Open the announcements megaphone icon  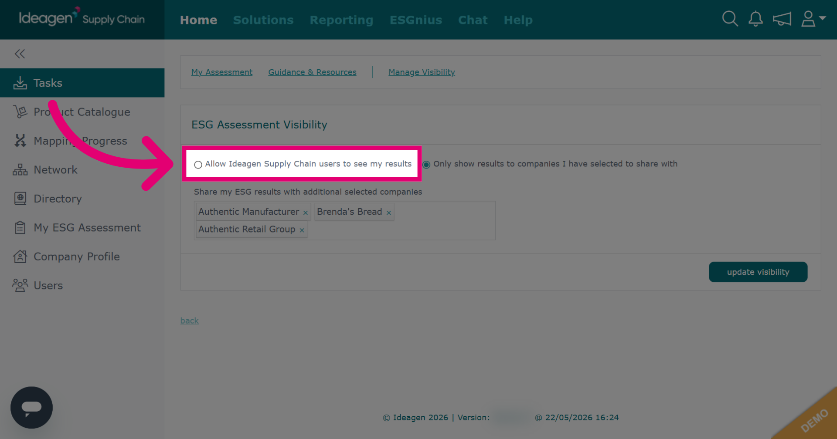(x=782, y=19)
